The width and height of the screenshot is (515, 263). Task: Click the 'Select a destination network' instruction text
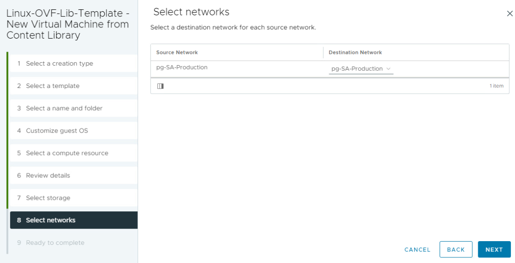(x=233, y=27)
